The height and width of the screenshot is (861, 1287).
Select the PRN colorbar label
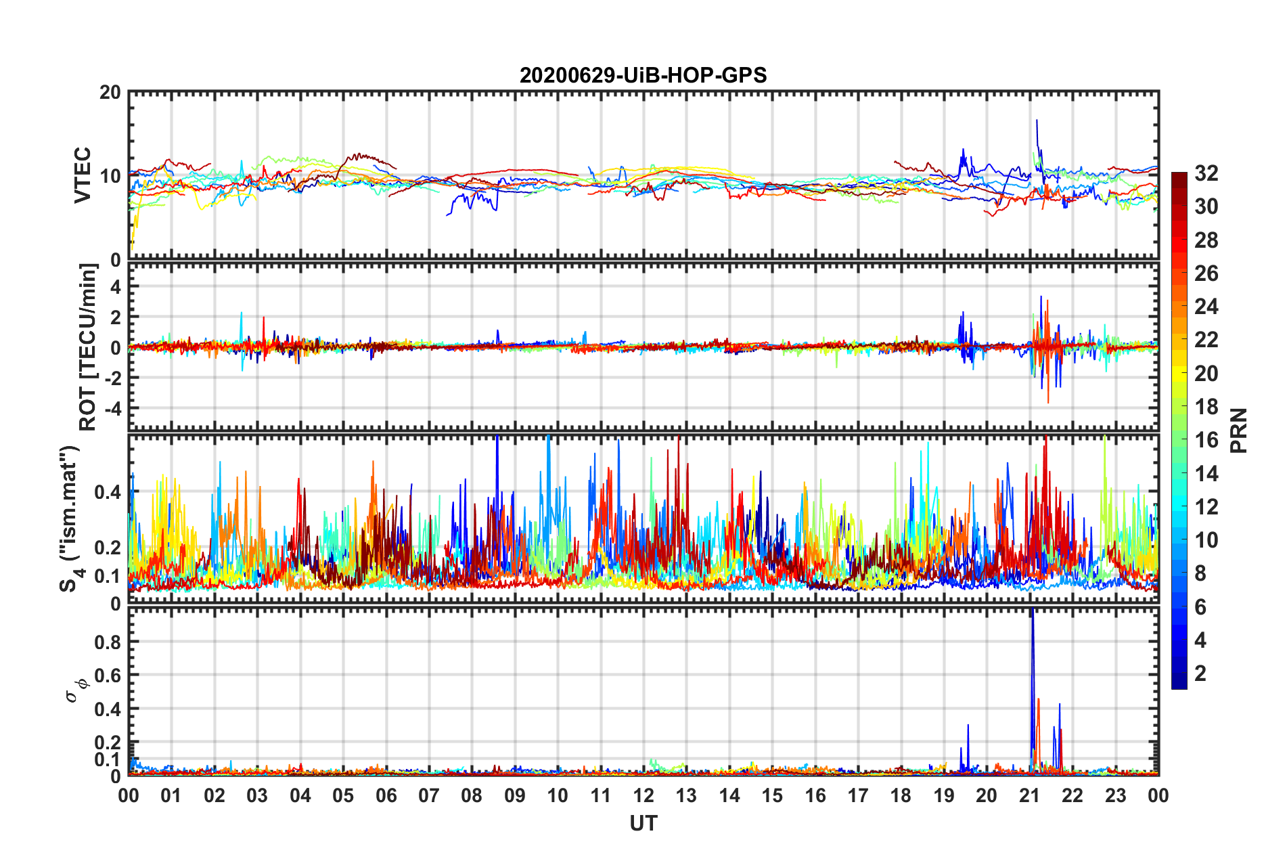[x=1240, y=430]
